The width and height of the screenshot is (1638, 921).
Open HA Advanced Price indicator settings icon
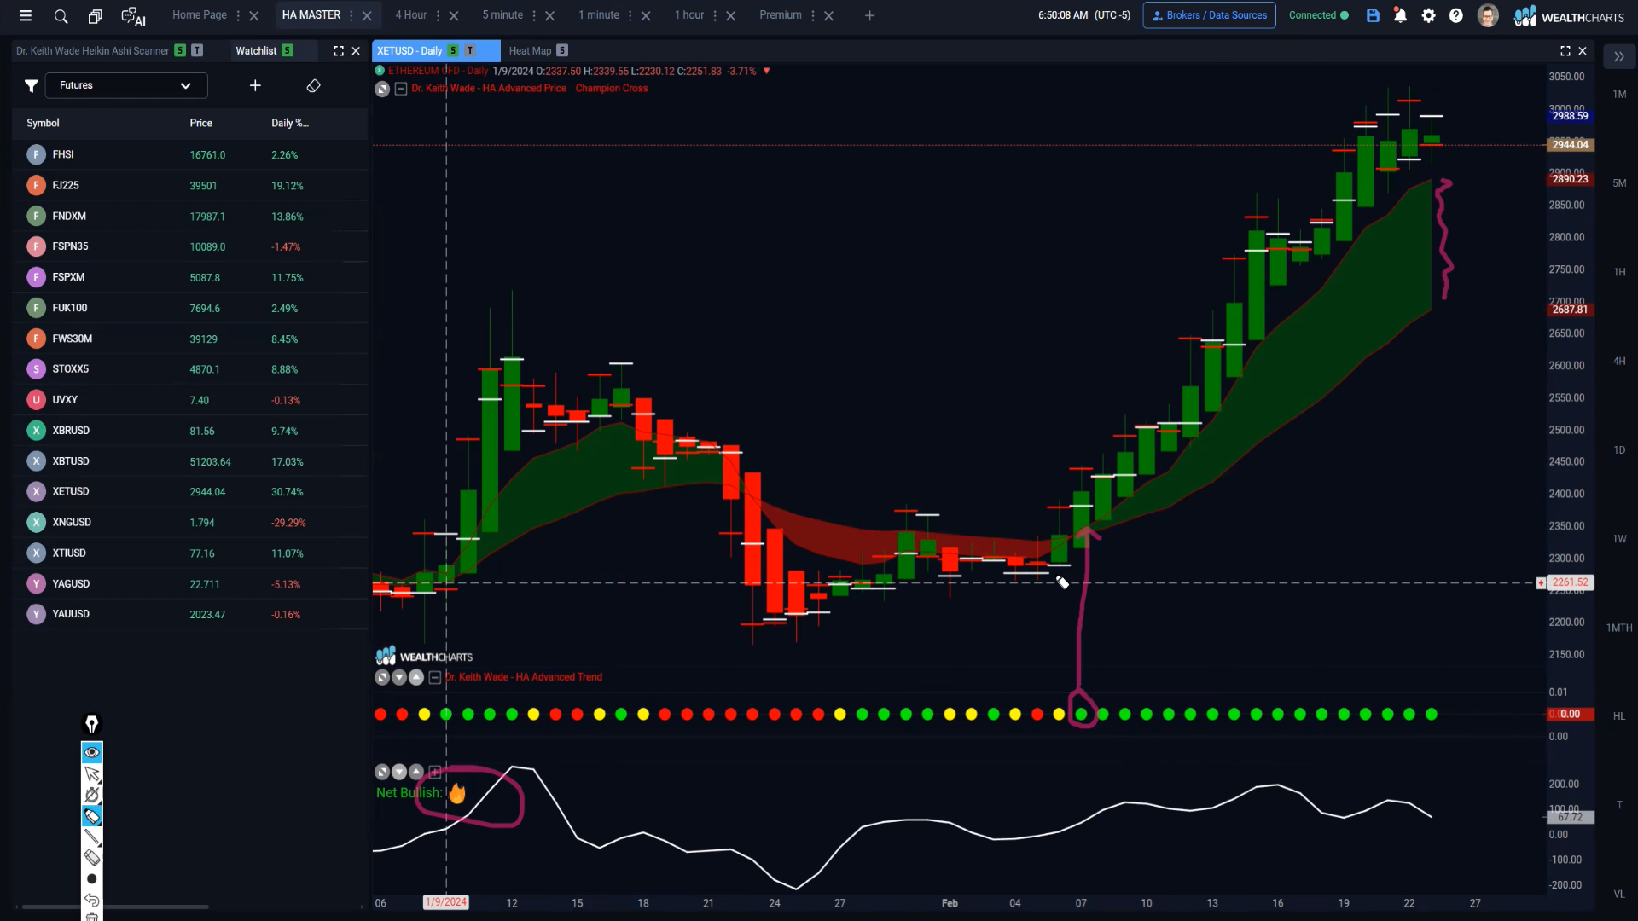(x=382, y=89)
